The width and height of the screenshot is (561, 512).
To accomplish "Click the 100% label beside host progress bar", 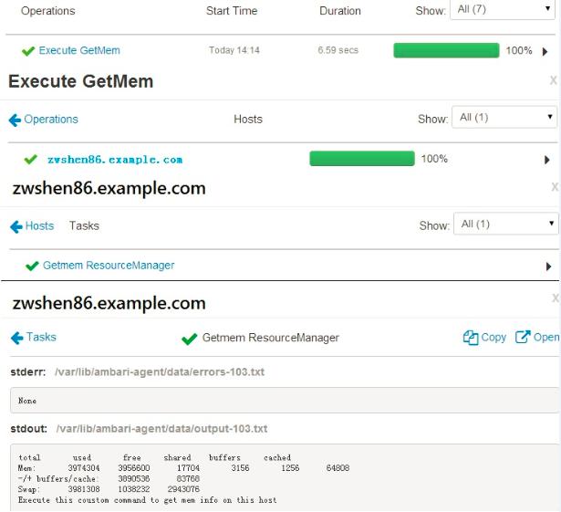I will coord(434,159).
